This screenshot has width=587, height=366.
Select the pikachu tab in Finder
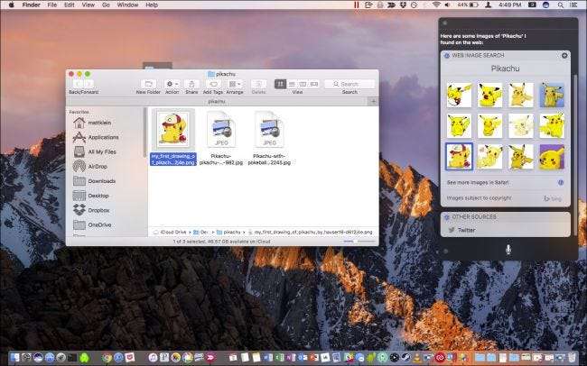217,101
